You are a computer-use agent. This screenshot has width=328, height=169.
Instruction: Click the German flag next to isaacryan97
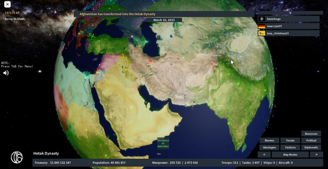262,26
